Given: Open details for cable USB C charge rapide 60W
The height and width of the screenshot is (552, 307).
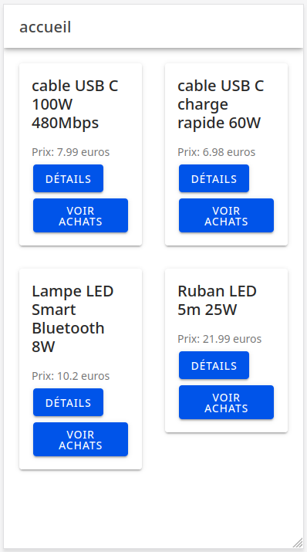Looking at the screenshot, I should (x=214, y=178).
